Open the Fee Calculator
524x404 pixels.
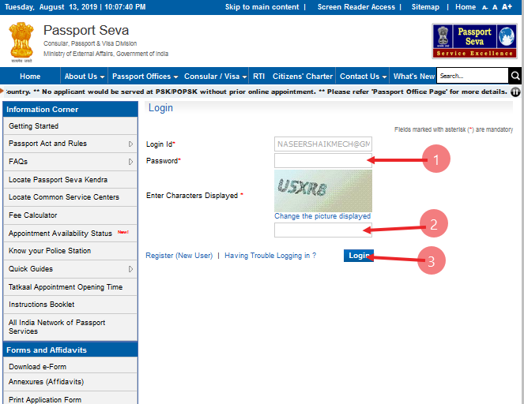point(70,215)
